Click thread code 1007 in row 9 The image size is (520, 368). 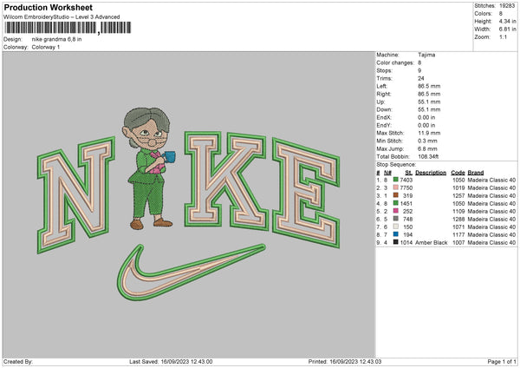pyautogui.click(x=458, y=242)
